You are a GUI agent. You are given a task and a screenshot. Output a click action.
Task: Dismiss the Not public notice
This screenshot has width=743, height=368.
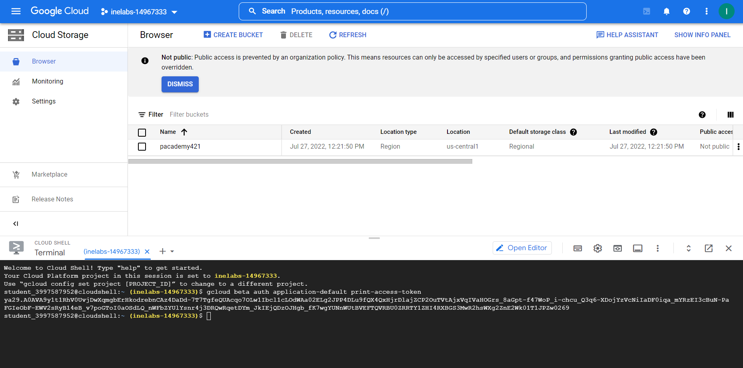(x=180, y=84)
